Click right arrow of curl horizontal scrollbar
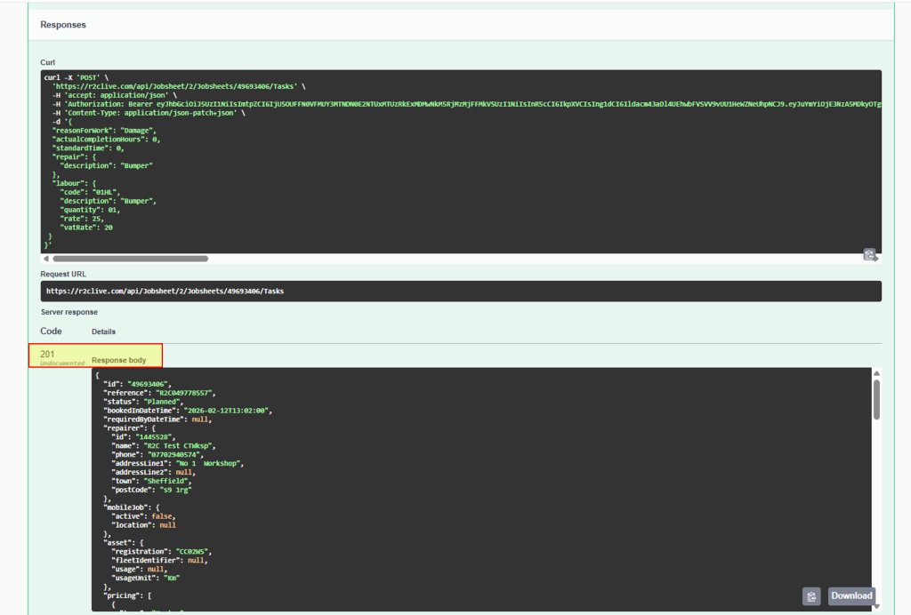911x615 pixels. [877, 259]
